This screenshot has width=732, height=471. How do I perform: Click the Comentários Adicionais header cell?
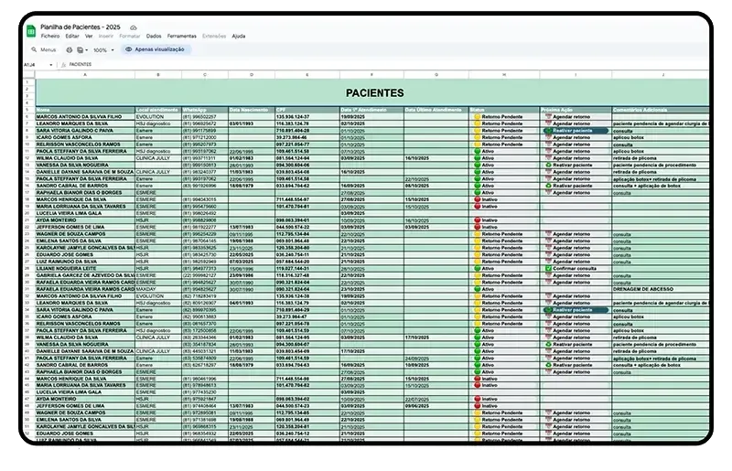660,110
